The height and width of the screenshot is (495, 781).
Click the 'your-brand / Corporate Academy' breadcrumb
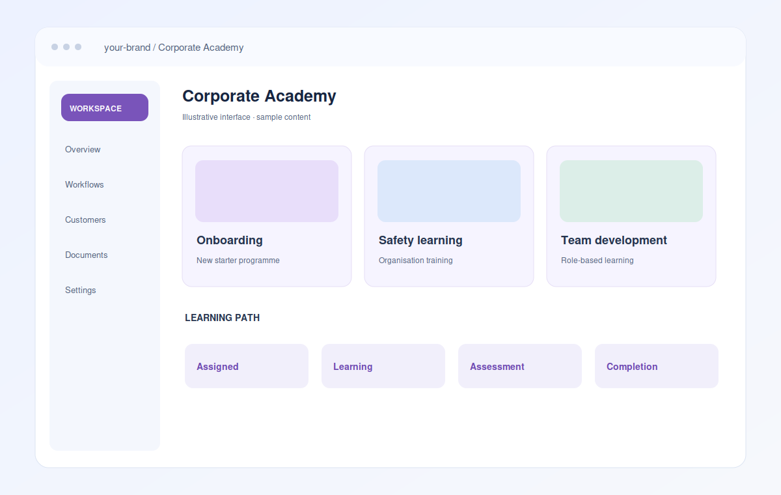click(x=174, y=48)
